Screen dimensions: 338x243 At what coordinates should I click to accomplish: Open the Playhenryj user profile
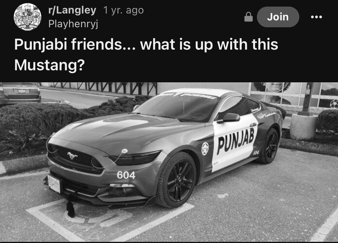tap(73, 23)
